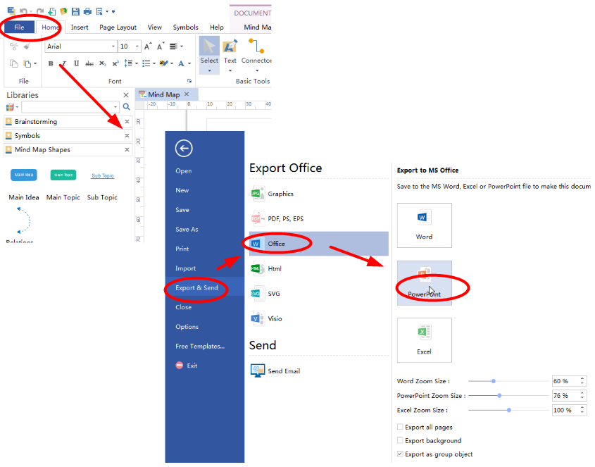595x467 pixels.
Task: Open the Arial font name dropdown
Action: point(113,46)
